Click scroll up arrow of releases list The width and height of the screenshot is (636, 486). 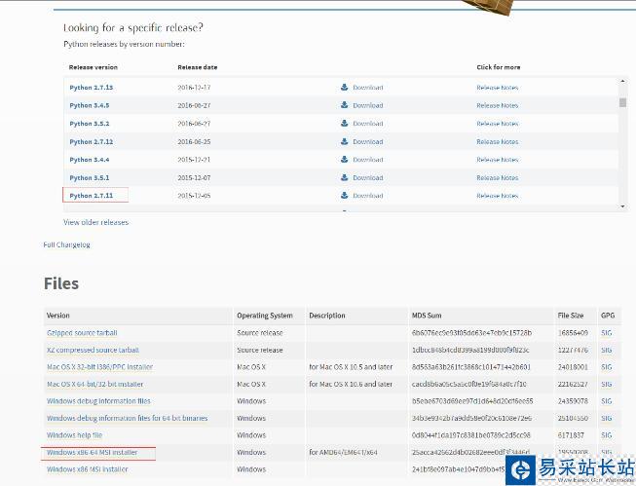[x=622, y=81]
